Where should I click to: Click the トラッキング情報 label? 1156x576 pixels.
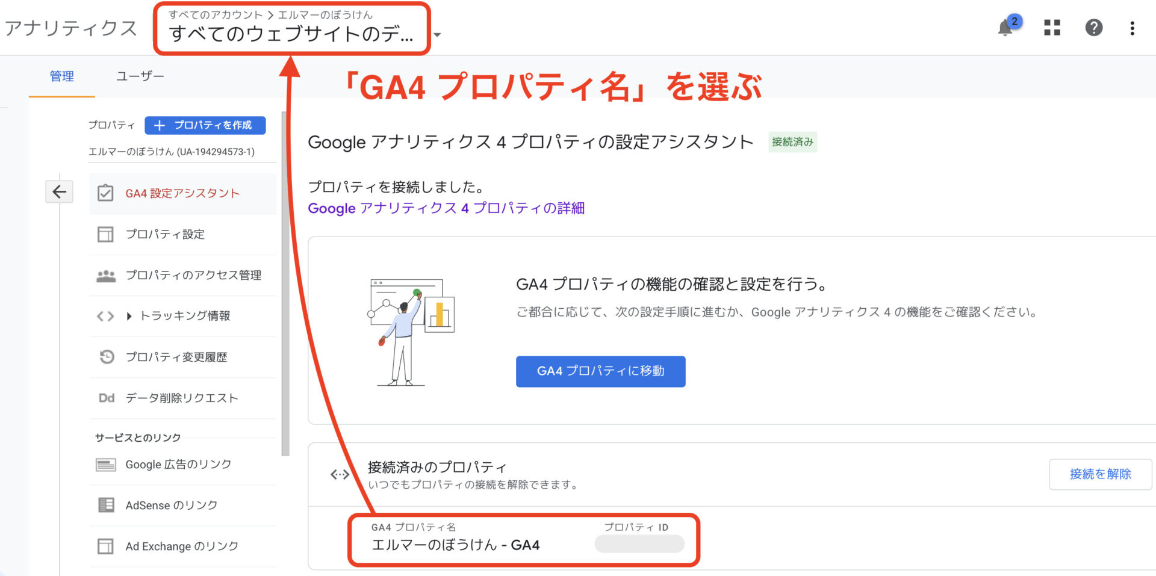(x=185, y=316)
